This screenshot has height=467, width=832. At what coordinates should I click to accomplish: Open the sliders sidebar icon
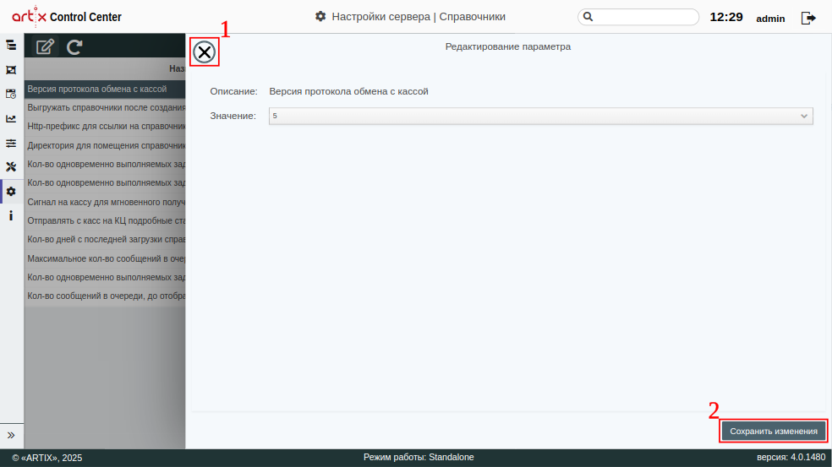click(11, 143)
